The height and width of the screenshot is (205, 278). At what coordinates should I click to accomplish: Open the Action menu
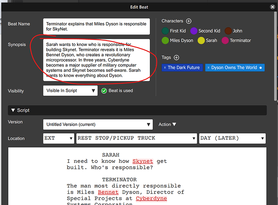coord(167,125)
